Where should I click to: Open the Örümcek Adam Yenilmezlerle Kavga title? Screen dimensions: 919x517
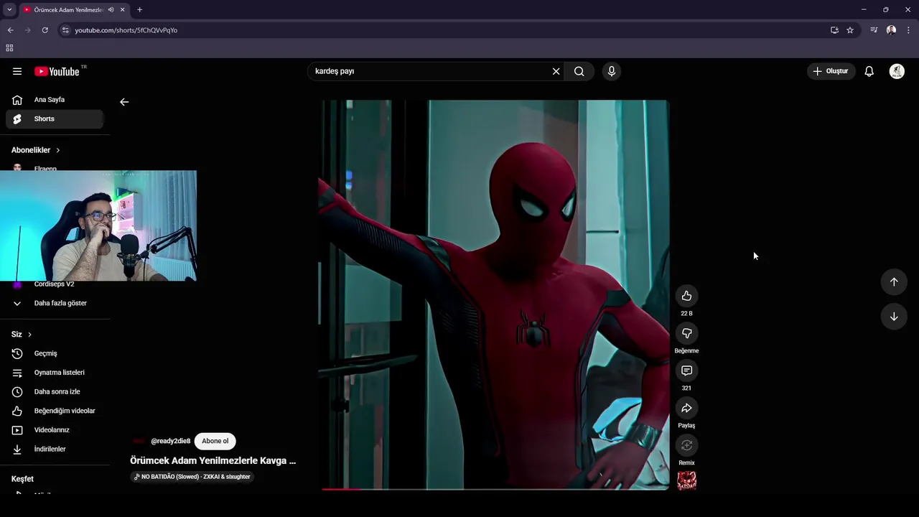tap(213, 460)
